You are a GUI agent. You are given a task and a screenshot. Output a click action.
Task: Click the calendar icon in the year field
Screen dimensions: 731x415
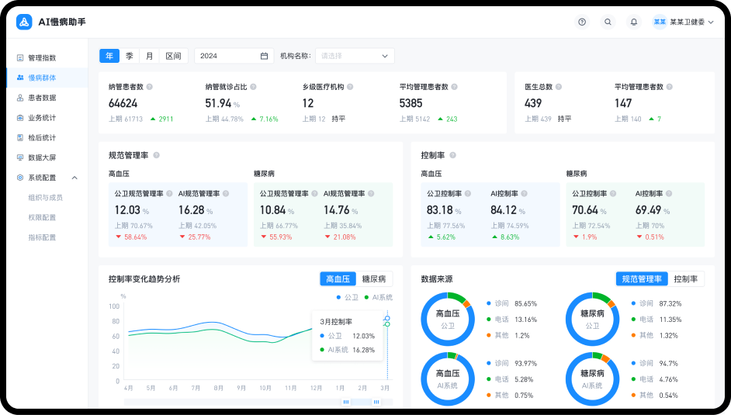pos(264,56)
